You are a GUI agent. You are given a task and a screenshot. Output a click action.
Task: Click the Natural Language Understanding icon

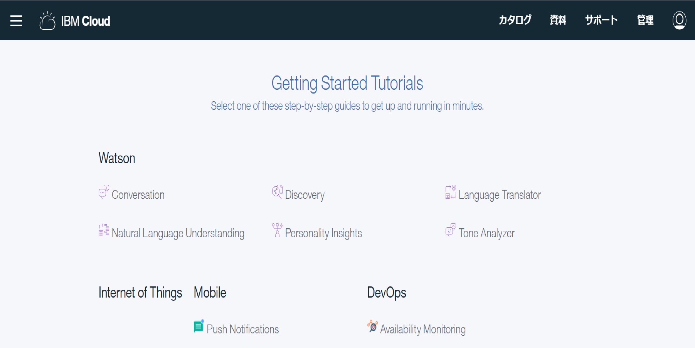tap(104, 230)
